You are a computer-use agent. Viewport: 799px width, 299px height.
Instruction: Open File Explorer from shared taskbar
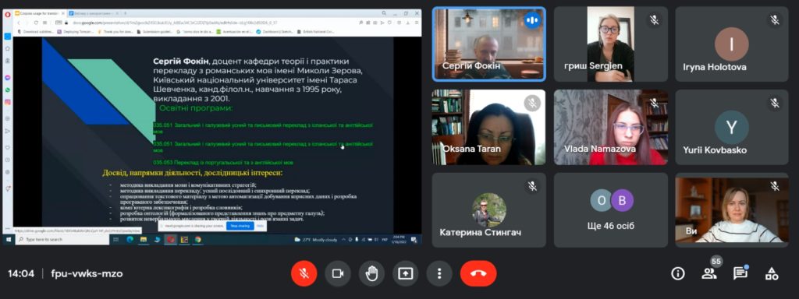pyautogui.click(x=144, y=239)
